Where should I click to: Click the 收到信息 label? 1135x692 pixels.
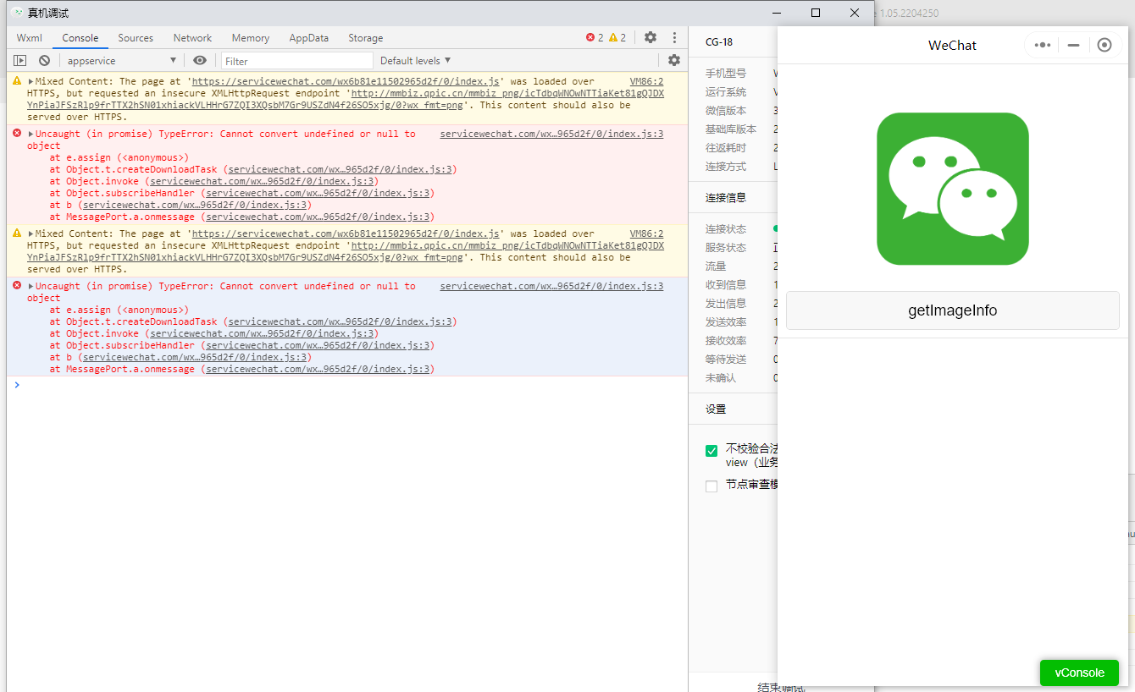(x=726, y=285)
